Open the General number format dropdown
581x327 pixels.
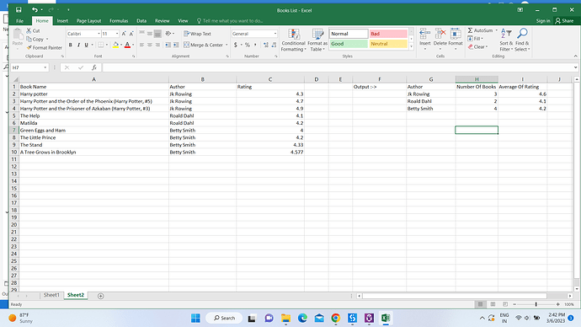(275, 34)
